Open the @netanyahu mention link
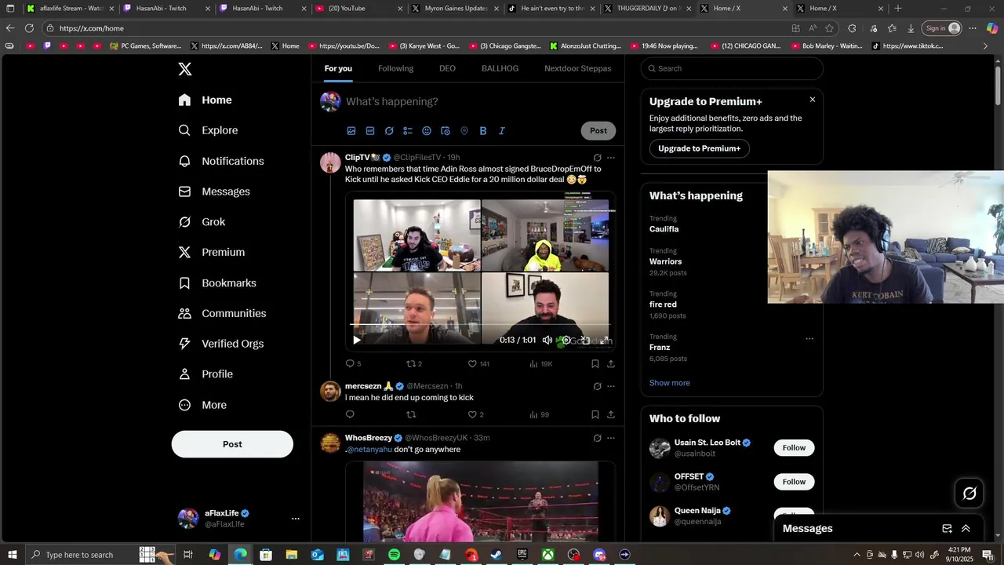The image size is (1004, 565). [369, 450]
